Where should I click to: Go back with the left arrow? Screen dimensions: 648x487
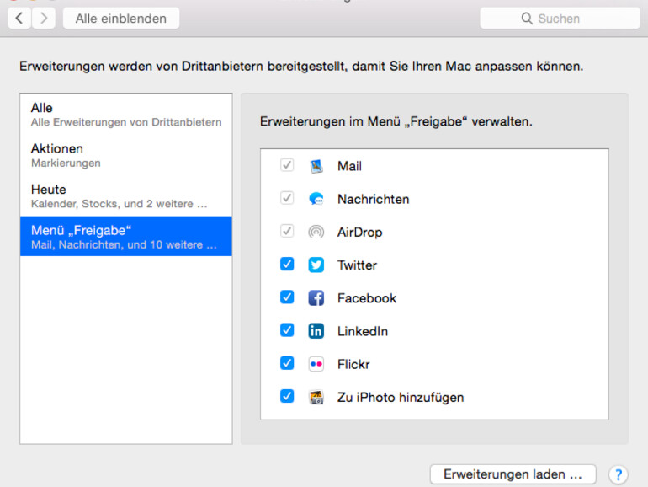(19, 19)
